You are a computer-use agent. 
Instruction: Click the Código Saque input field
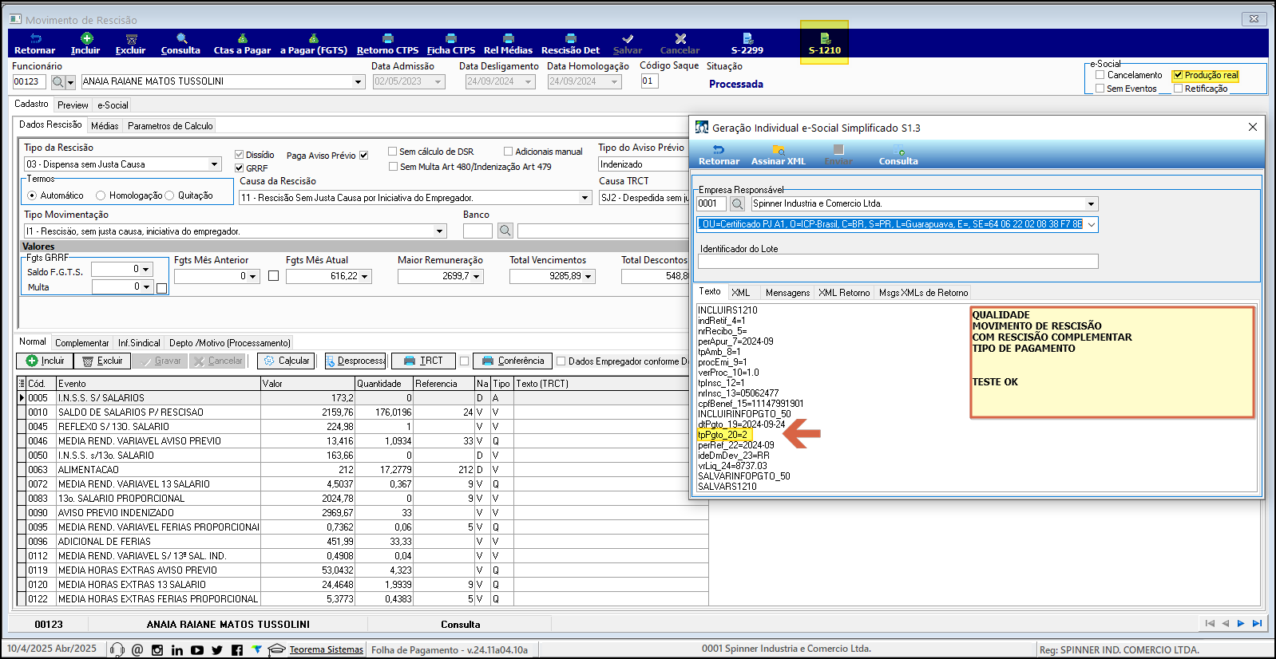click(649, 81)
